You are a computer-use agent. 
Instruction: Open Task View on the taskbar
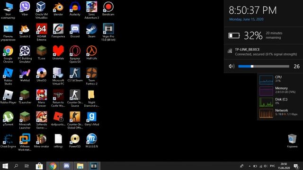(x=27, y=166)
